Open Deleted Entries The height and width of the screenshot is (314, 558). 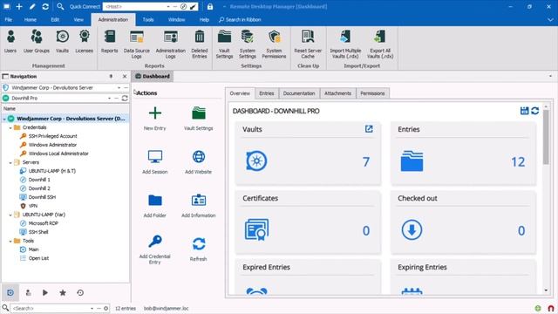point(200,44)
